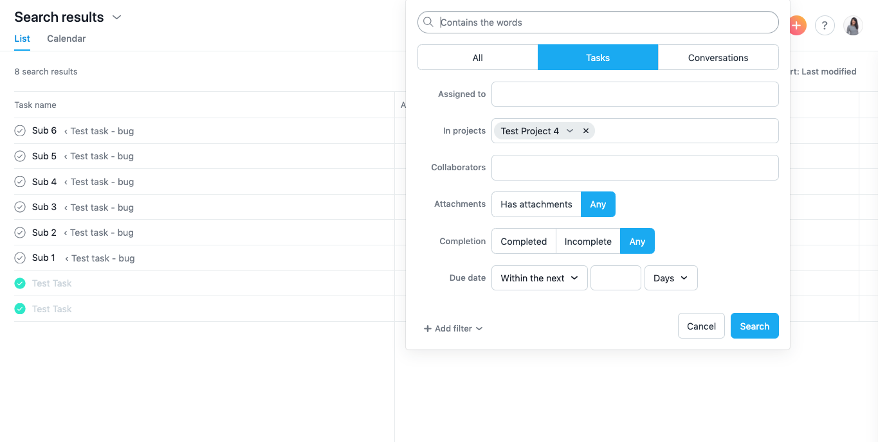The image size is (878, 442).
Task: Open the Sort: Last modified dropdown
Action: [x=823, y=71]
